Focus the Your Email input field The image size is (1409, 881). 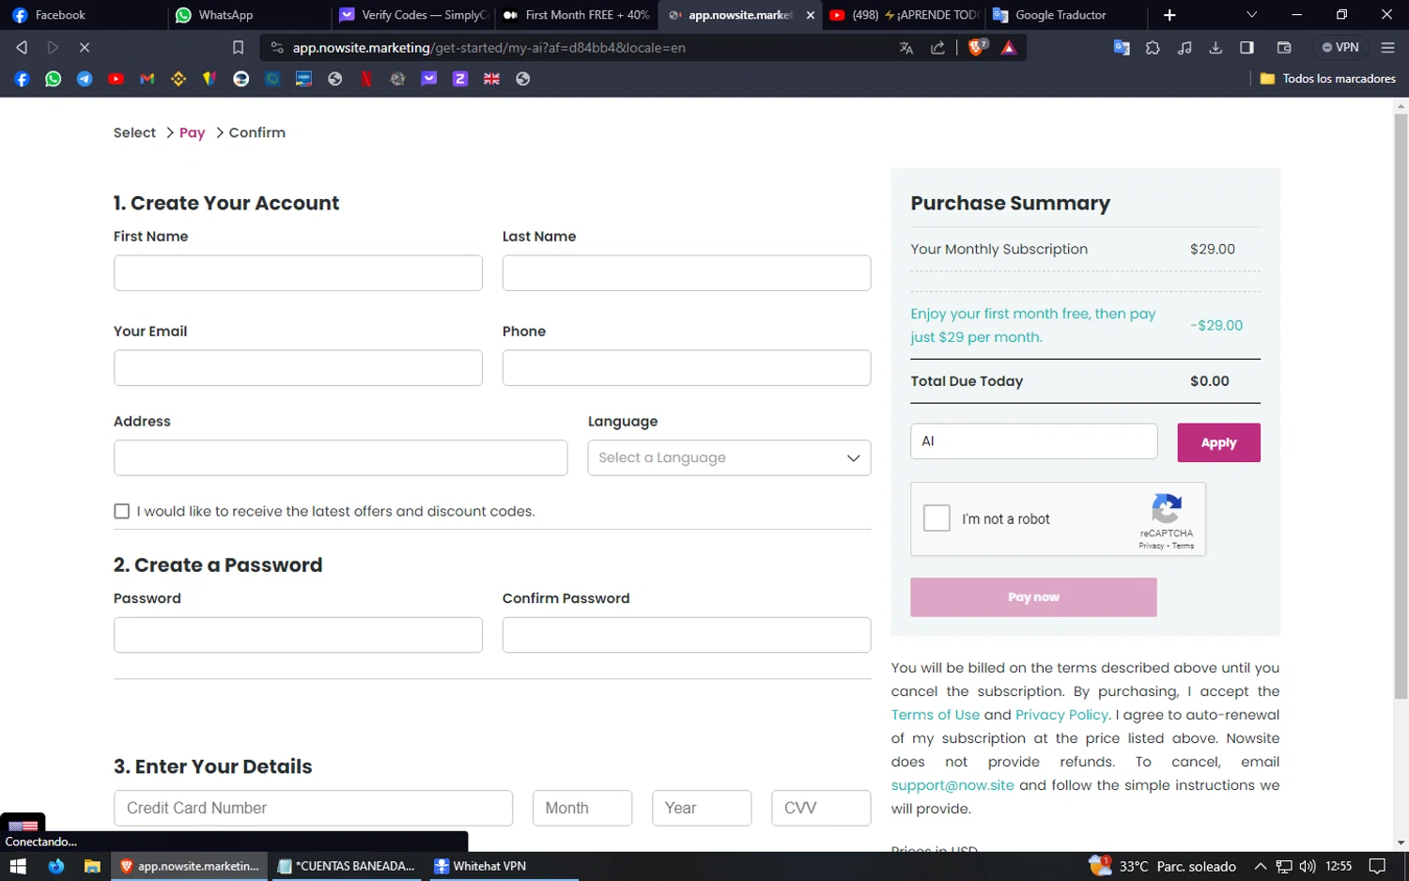tap(298, 367)
